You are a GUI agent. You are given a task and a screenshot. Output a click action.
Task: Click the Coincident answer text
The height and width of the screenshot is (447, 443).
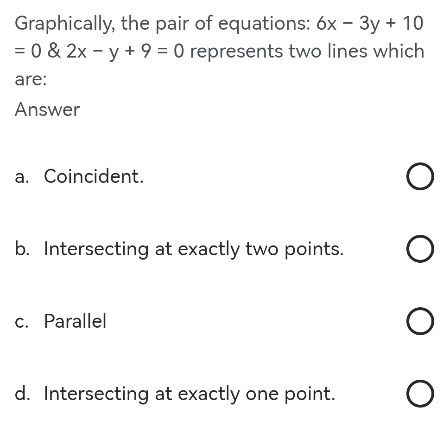click(x=93, y=176)
